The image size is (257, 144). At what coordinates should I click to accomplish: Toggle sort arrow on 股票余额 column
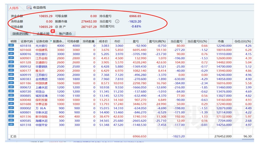tap(51, 41)
